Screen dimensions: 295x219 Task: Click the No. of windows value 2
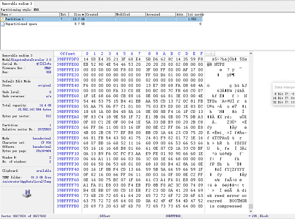pyautogui.click(x=50, y=162)
